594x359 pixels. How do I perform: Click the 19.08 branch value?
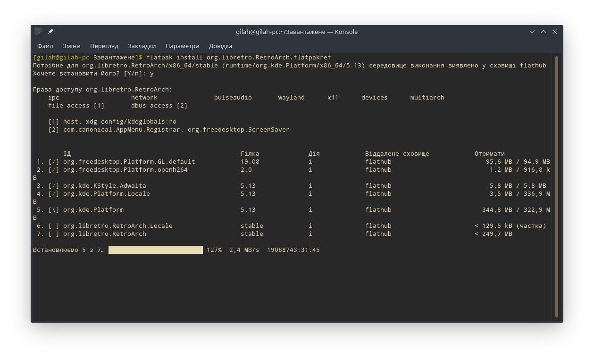pyautogui.click(x=250, y=161)
